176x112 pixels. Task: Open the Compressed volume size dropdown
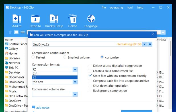(75, 94)
